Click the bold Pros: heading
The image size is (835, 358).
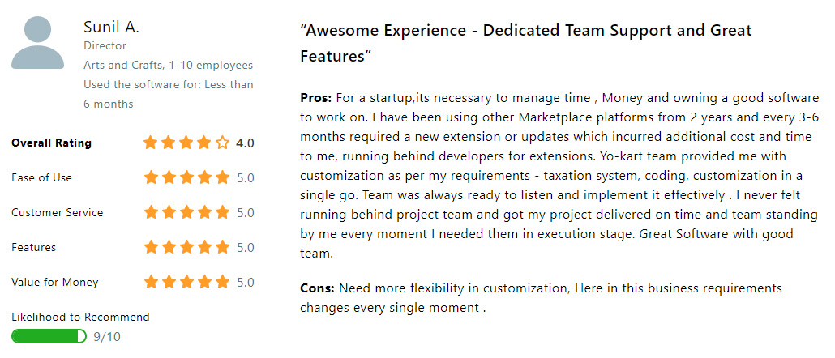tap(316, 98)
